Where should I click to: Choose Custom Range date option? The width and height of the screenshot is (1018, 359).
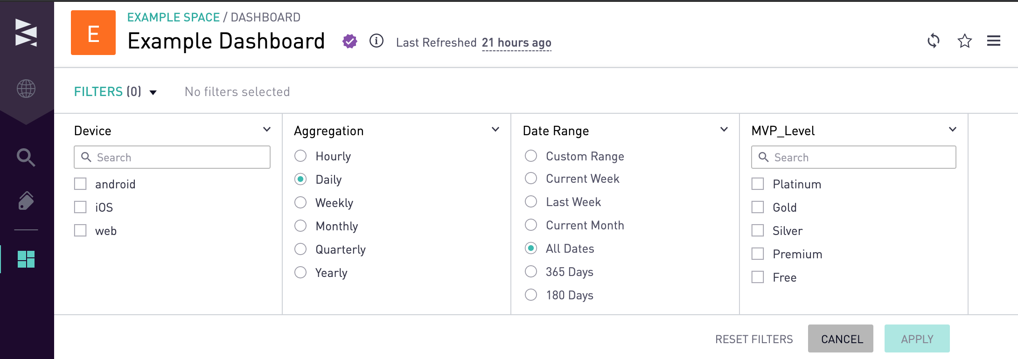pyautogui.click(x=531, y=156)
